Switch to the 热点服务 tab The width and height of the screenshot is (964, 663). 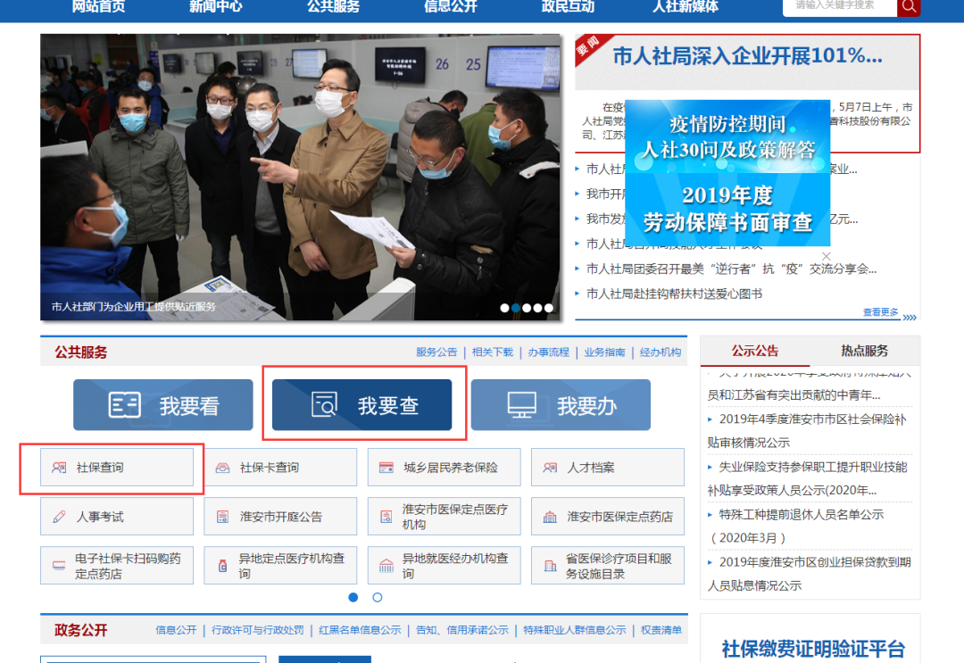(864, 351)
